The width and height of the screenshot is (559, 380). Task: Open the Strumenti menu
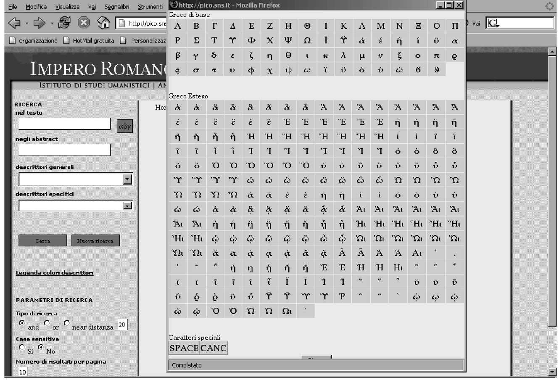click(150, 7)
